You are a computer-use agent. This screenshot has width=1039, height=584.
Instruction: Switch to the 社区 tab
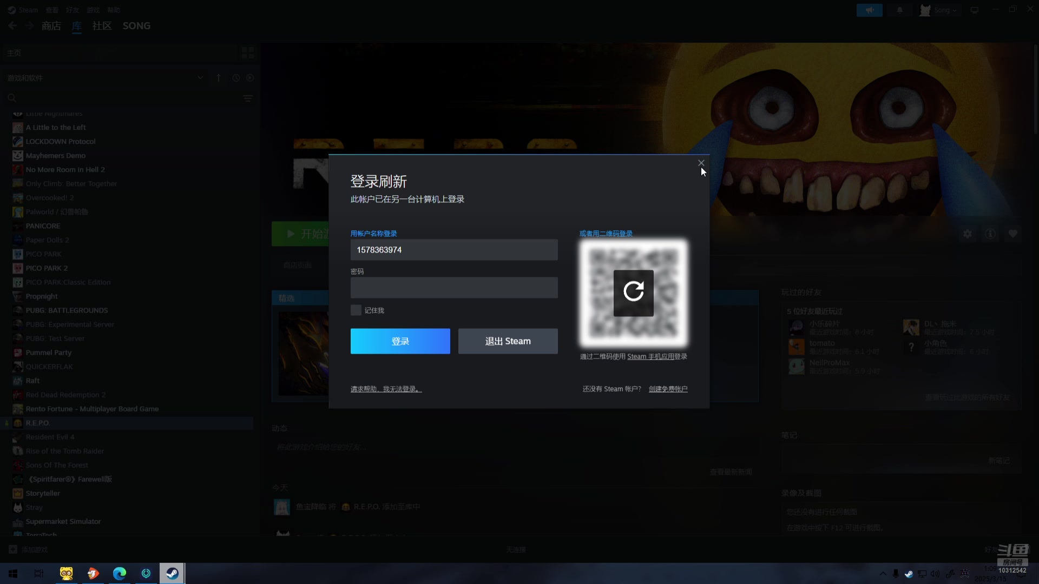click(x=102, y=26)
